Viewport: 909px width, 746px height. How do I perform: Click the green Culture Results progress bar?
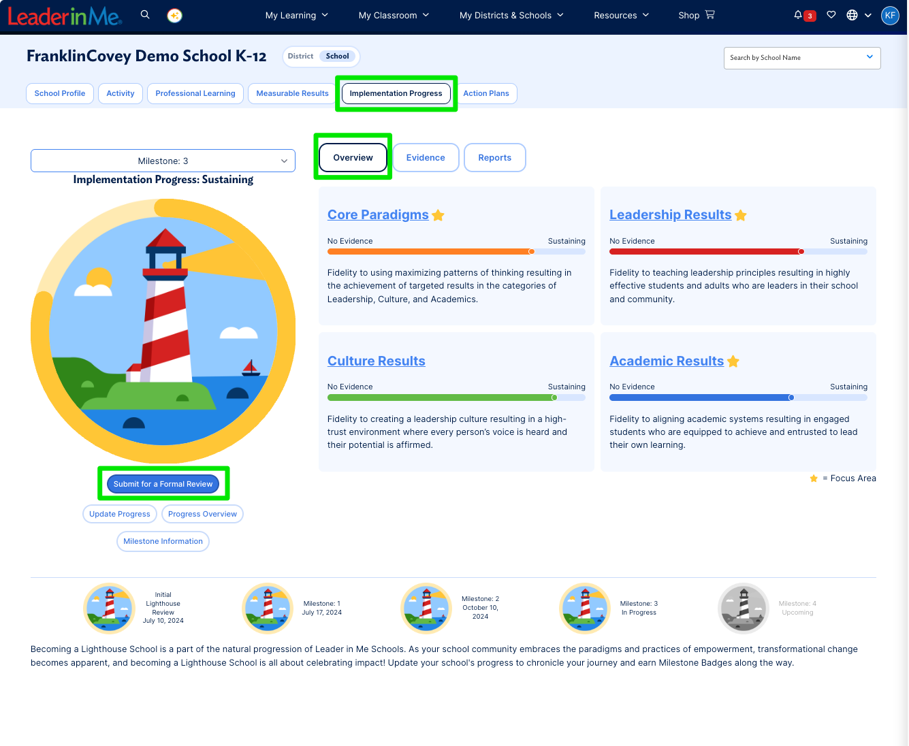456,398
